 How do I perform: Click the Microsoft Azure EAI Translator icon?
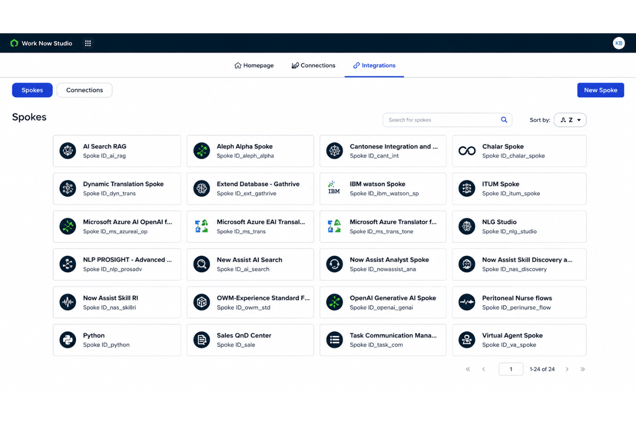pyautogui.click(x=201, y=226)
